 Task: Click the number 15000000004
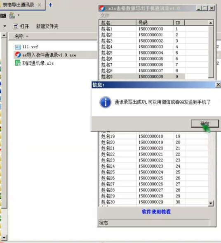coord(151,53)
